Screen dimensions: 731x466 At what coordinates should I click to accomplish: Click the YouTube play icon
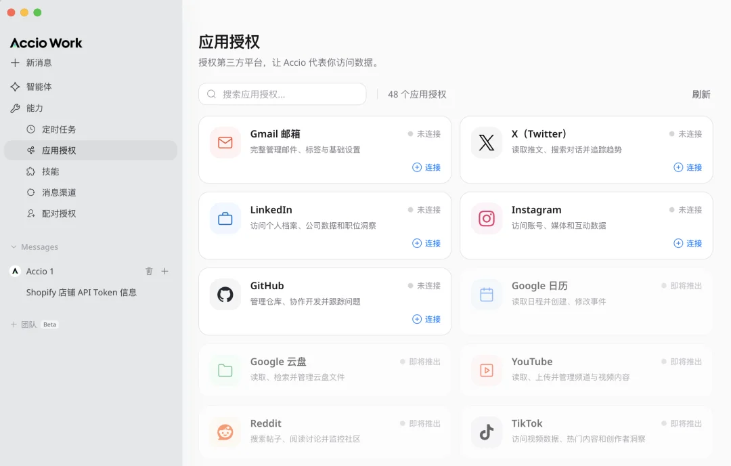(486, 370)
